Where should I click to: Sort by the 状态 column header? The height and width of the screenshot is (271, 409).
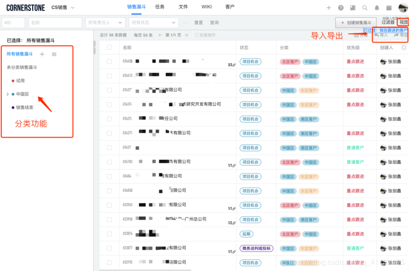click(244, 47)
